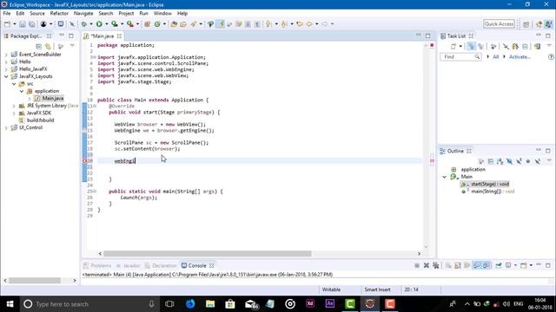Screen dimensions: 556x312
Task: Click the Coverage run icon
Action: (x=114, y=24)
